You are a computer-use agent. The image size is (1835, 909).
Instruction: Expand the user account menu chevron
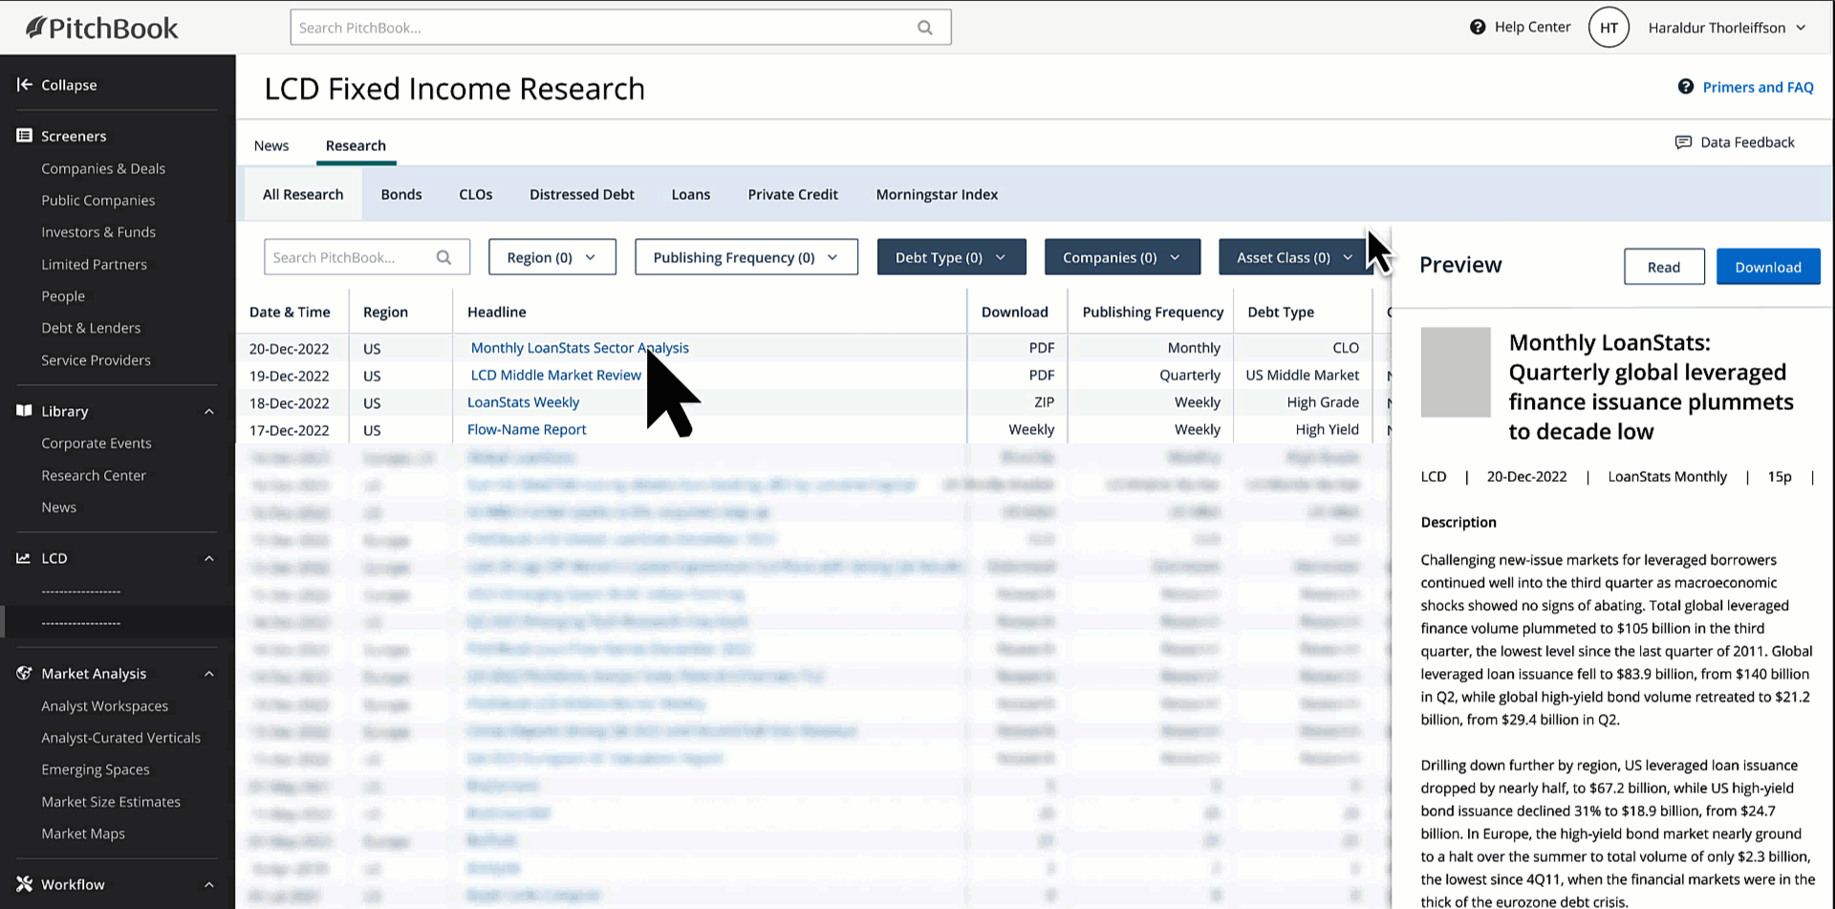pos(1801,28)
